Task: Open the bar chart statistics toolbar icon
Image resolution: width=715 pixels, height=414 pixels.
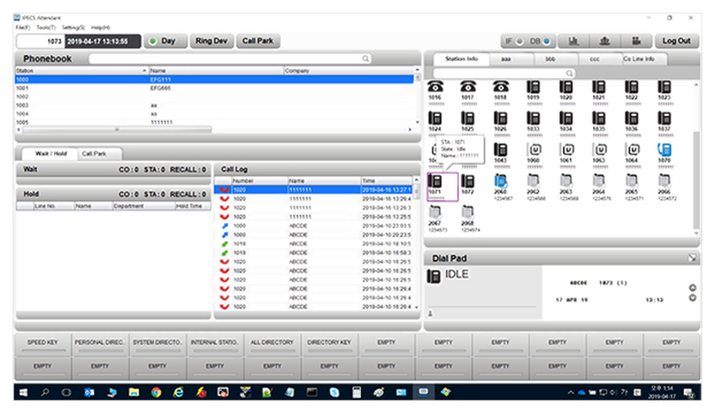Action: coord(573,41)
